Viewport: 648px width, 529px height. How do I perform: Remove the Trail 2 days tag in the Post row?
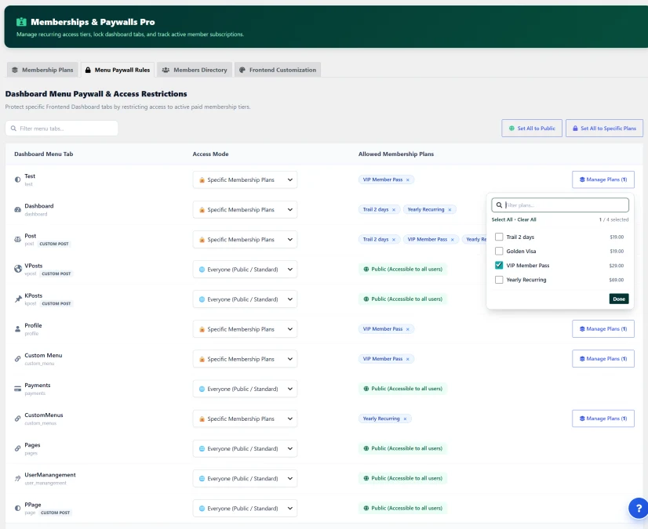coord(394,240)
